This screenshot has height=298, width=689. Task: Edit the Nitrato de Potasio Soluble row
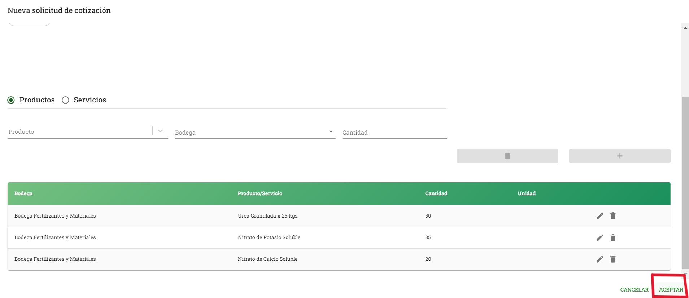(600, 237)
